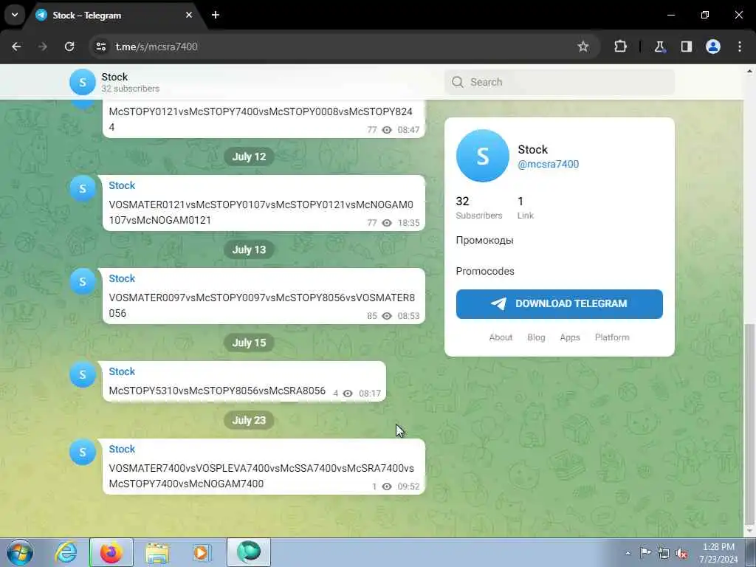Click the McSTOPY5310vsMcSTOPY8056vsMcSRA8056 message text
The image size is (756, 567).
click(217, 391)
